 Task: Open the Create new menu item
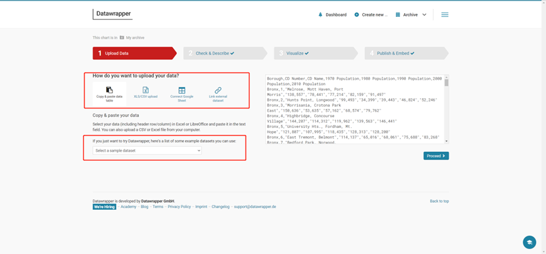[x=375, y=15]
